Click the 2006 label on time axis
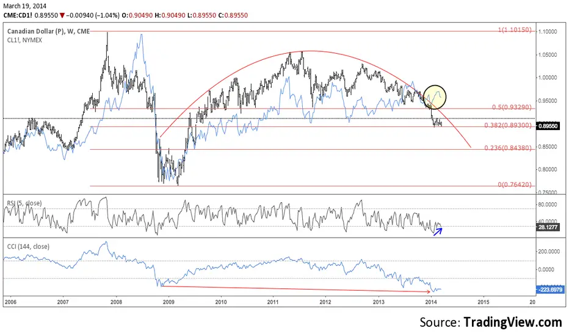This screenshot has width=569, height=336. coord(10,302)
